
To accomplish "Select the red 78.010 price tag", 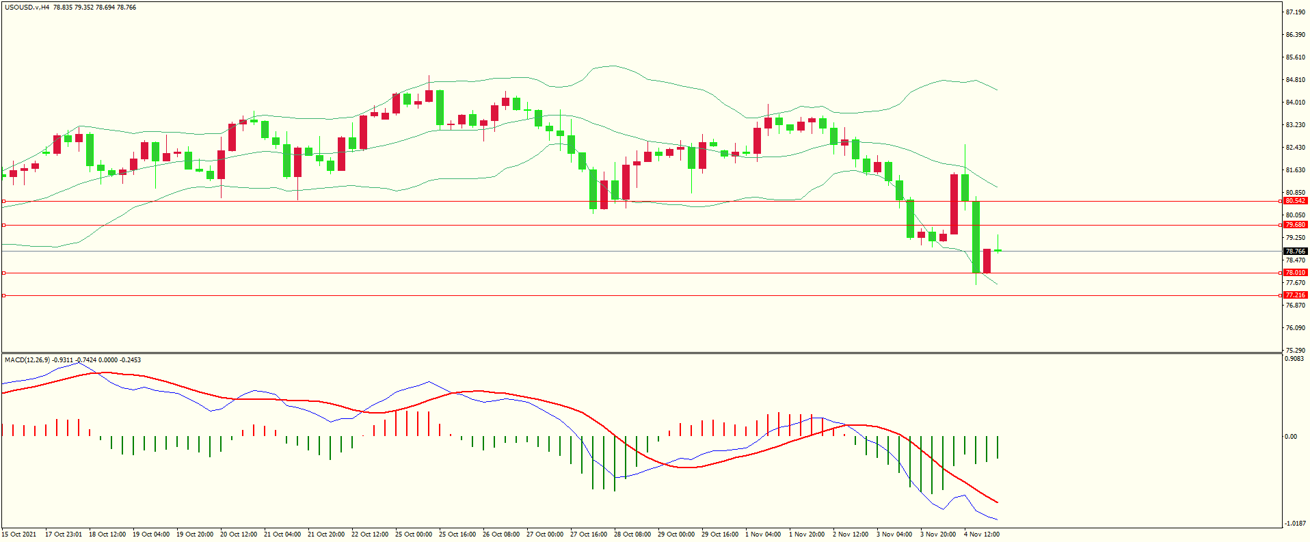I will (x=1296, y=273).
